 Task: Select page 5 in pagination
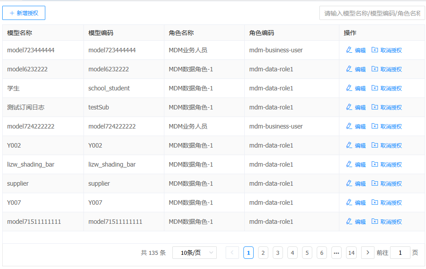[307, 253]
